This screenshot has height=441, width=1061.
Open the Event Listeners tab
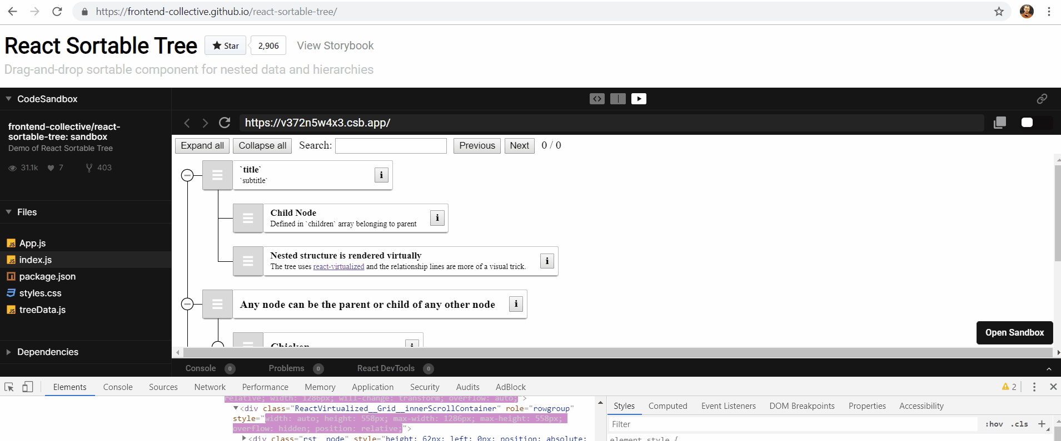[728, 406]
